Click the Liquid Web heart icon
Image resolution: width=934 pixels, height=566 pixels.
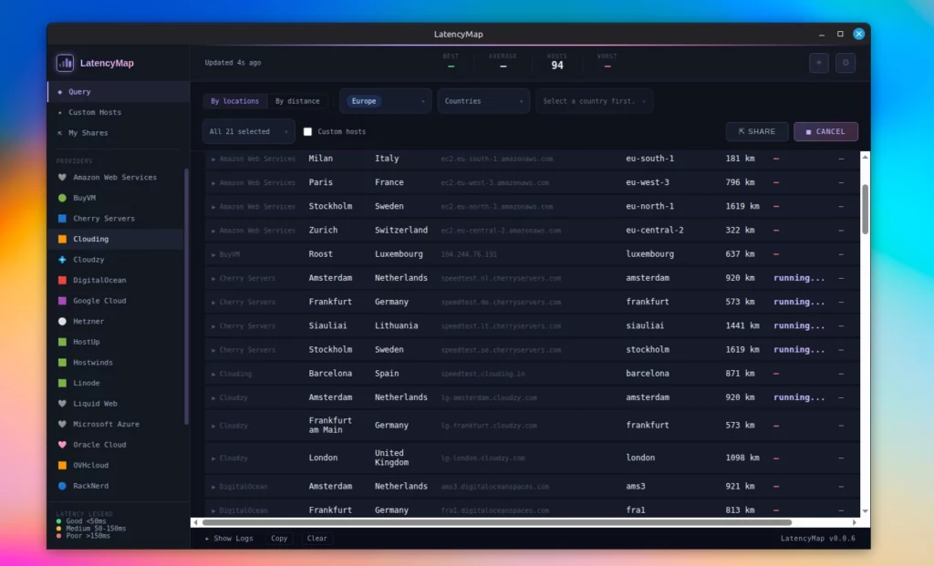click(x=62, y=404)
